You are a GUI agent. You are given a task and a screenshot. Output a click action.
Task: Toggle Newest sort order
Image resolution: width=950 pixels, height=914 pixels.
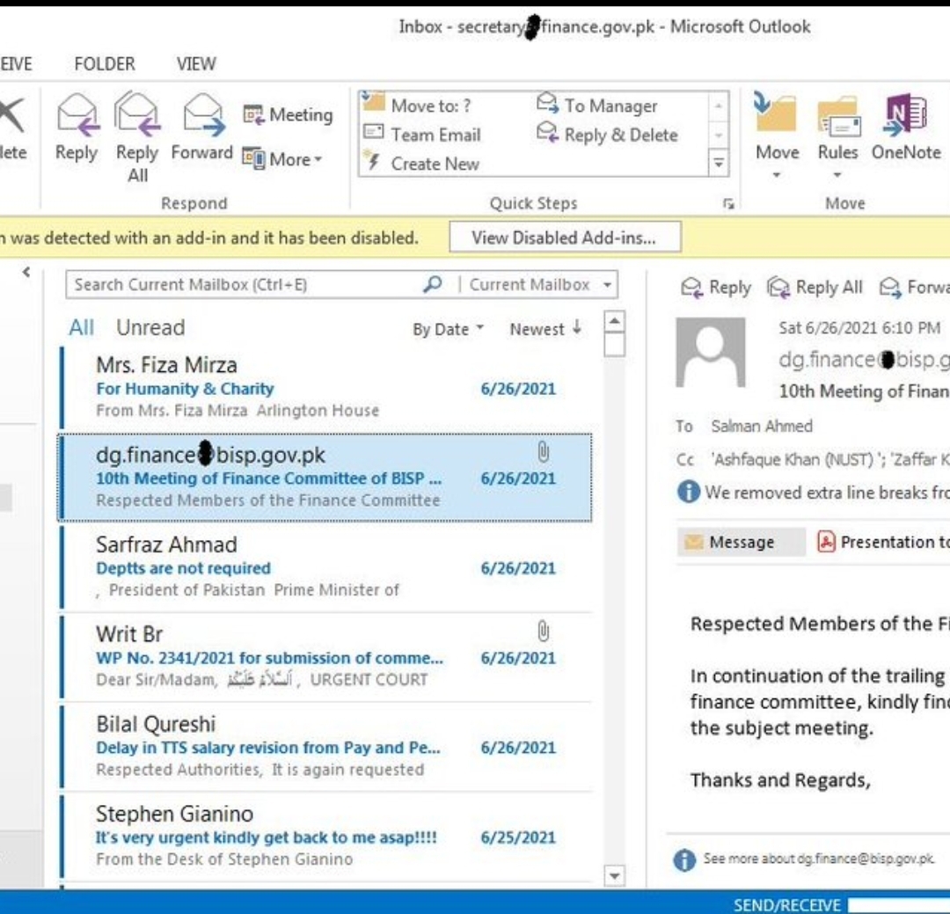(x=546, y=329)
